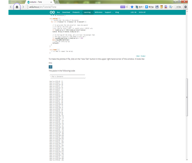Open the Blog page

[x=117, y=12]
